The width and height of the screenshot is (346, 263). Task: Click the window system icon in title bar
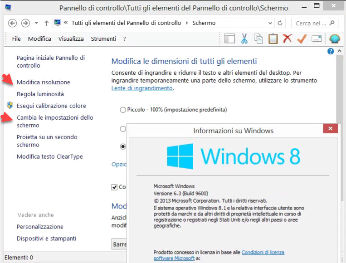coord(8,8)
